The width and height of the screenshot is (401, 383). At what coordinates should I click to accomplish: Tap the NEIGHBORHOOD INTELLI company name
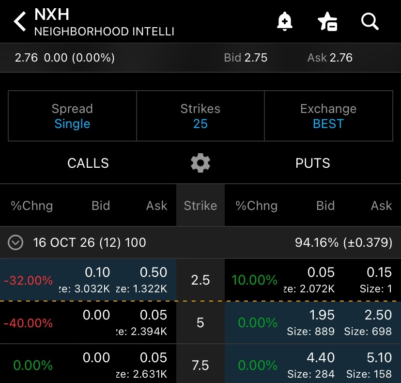(x=104, y=32)
